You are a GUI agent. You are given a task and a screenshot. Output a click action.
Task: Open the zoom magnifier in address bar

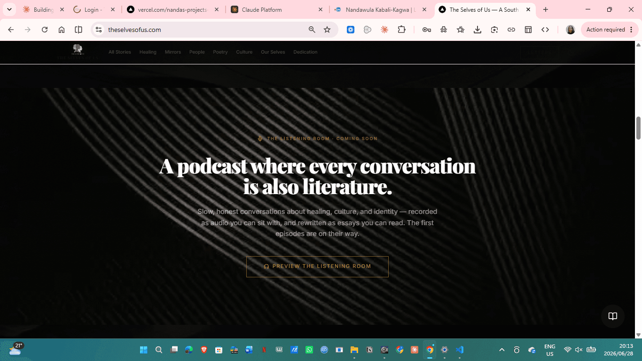(312, 30)
